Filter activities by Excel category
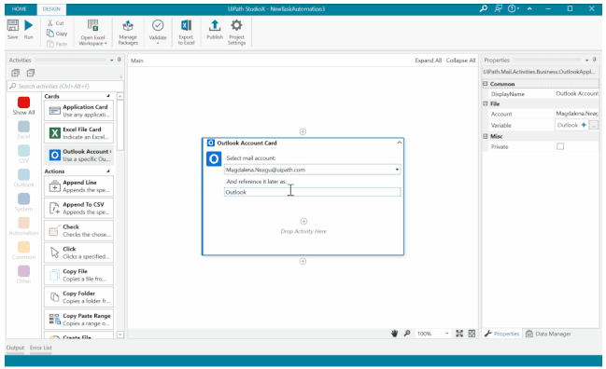This screenshot has height=369, width=606. 23,130
